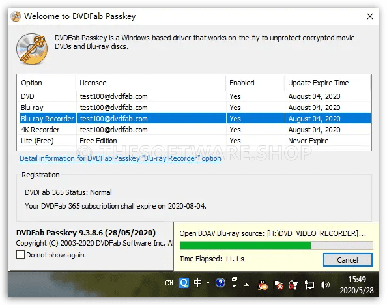Close the DVDFab Passkey welcome window

click(x=369, y=16)
